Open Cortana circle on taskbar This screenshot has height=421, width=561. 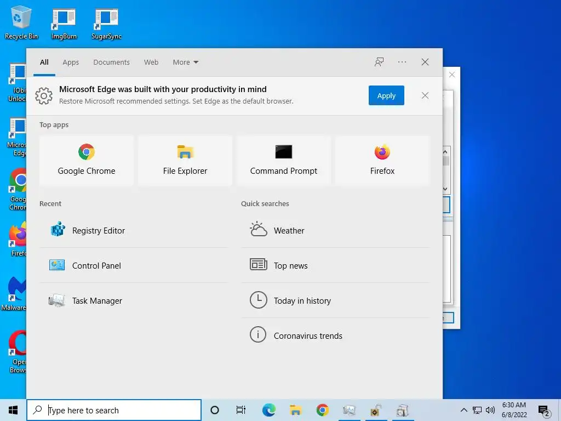coord(215,410)
